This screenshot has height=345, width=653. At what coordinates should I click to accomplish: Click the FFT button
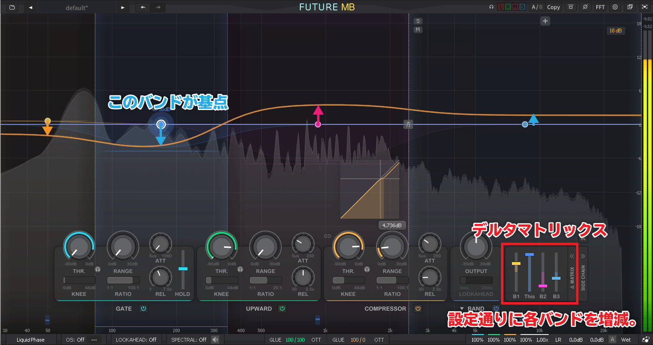pyautogui.click(x=600, y=8)
